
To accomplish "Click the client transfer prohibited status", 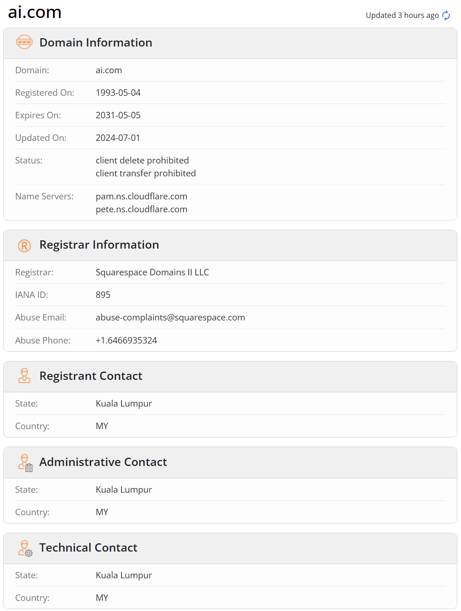I will (145, 174).
